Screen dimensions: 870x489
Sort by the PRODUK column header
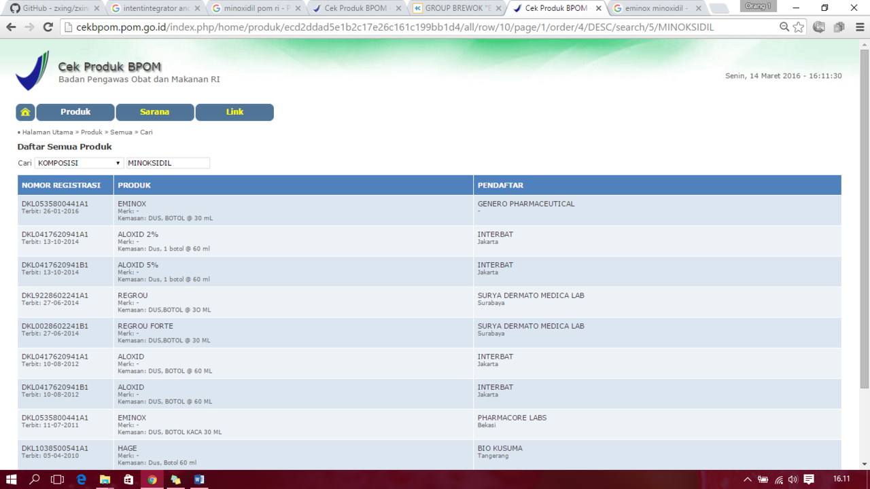134,185
